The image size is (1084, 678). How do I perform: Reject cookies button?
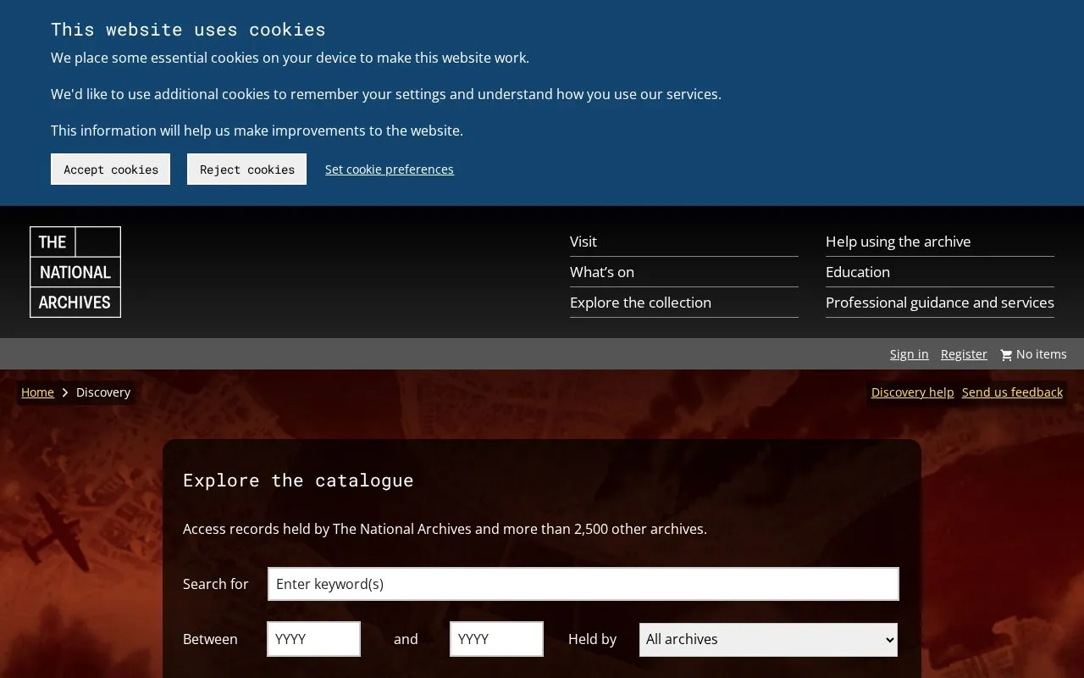click(x=246, y=169)
